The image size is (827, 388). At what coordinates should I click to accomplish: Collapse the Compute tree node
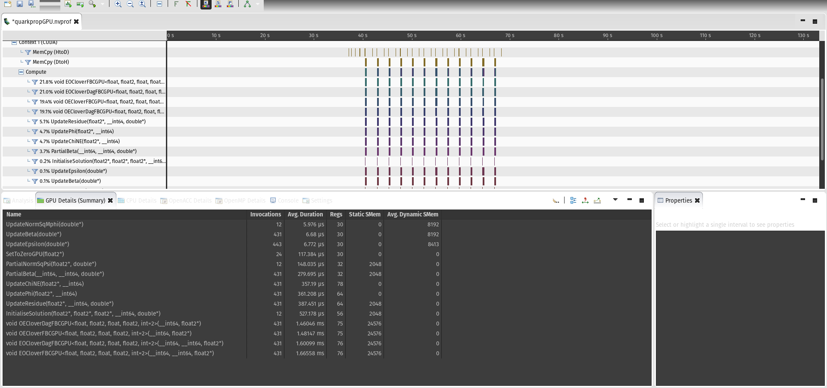(x=21, y=72)
